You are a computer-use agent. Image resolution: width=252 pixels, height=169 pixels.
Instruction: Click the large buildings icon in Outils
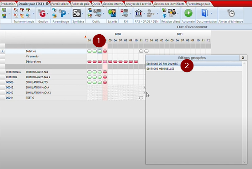click(x=98, y=13)
